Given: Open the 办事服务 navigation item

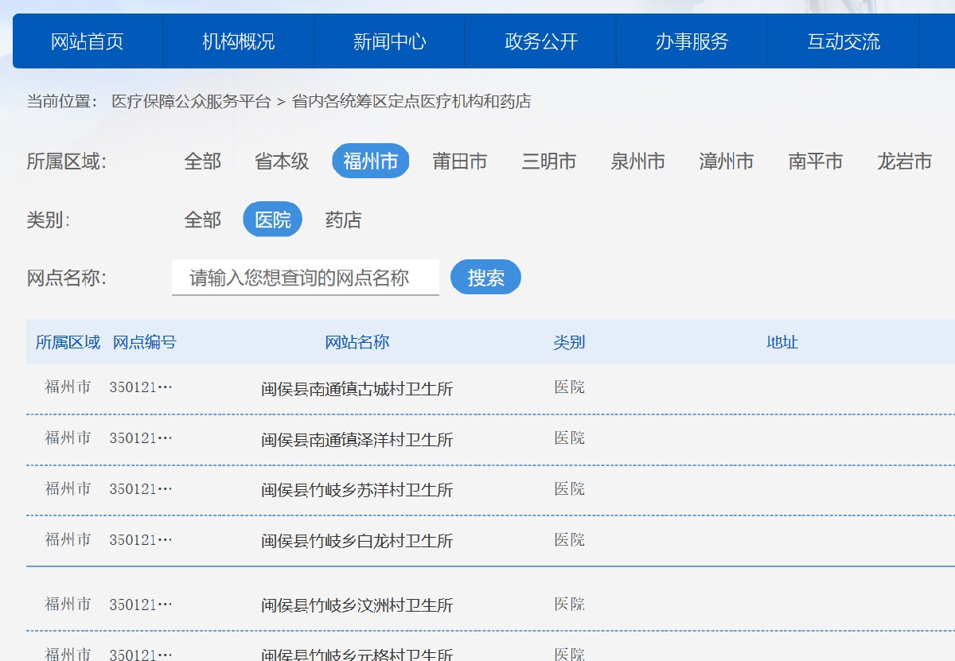Looking at the screenshot, I should [692, 41].
